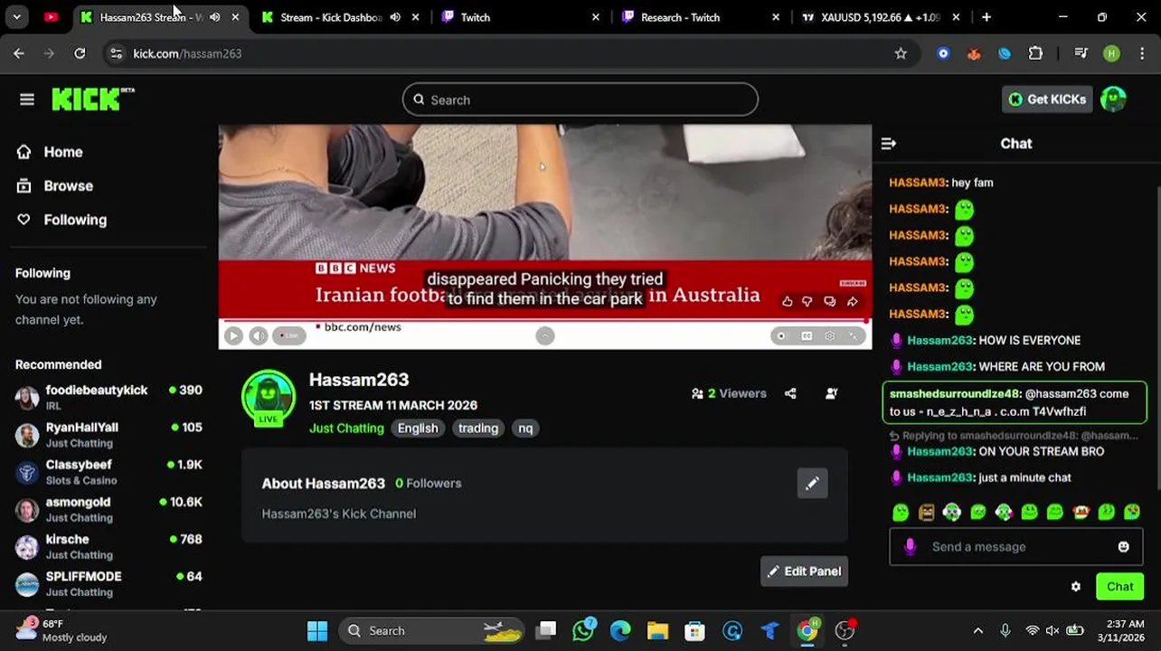Image resolution: width=1161 pixels, height=651 pixels.
Task: Click the address bar URL kick.com/hassam263
Action: 187,53
